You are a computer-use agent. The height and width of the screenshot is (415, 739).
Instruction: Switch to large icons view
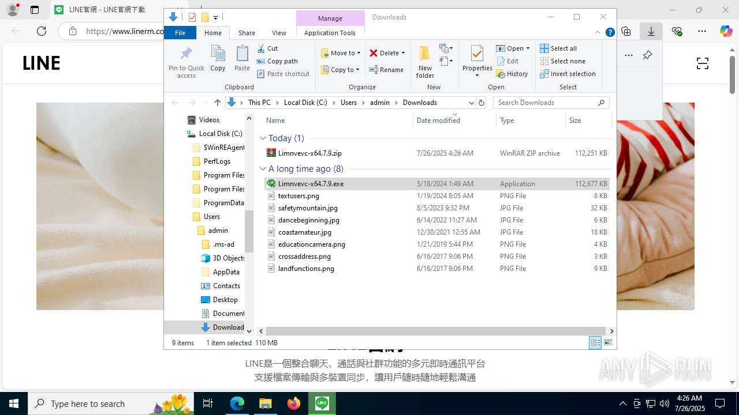coord(608,342)
